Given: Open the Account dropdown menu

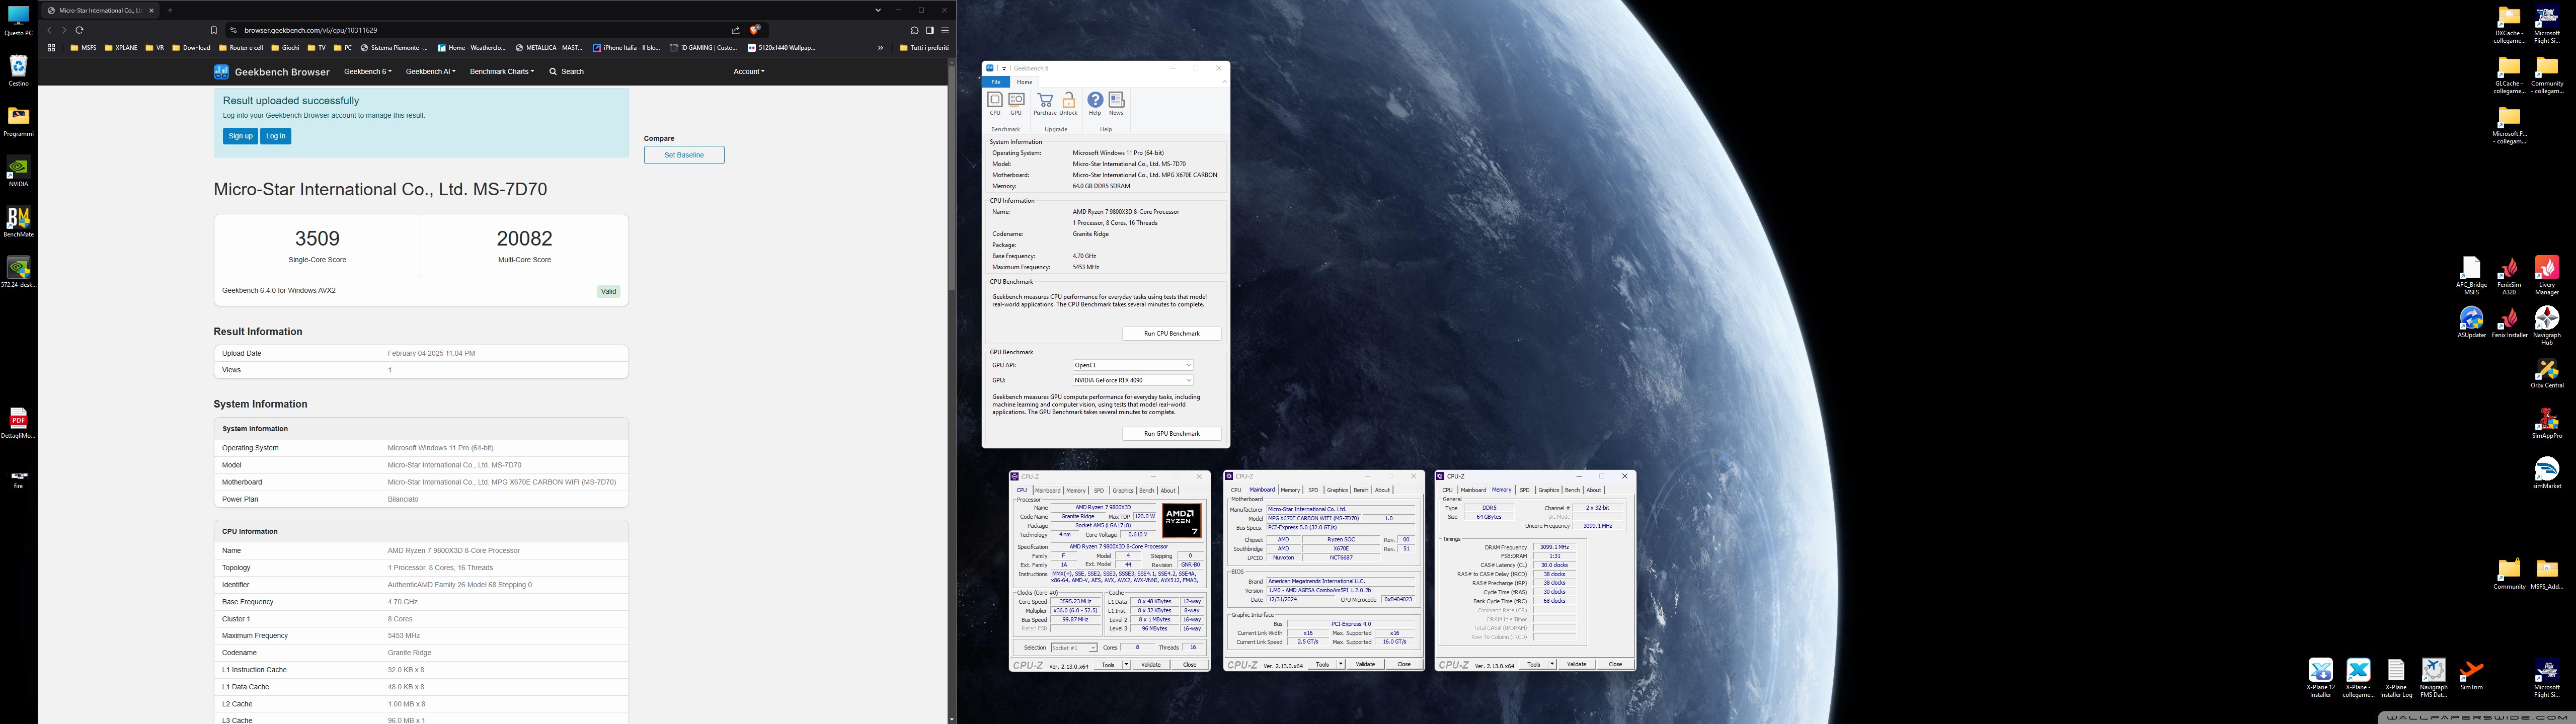Looking at the screenshot, I should coord(748,72).
